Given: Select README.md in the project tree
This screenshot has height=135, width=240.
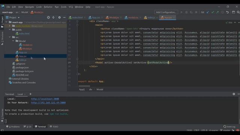Looking at the screenshot, I should coord(22,75).
